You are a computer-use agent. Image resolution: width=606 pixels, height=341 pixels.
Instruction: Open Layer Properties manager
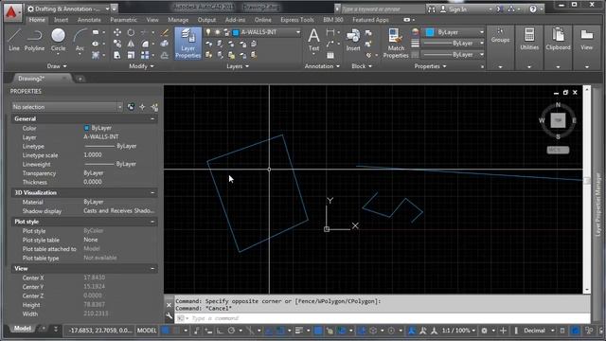[x=187, y=43]
